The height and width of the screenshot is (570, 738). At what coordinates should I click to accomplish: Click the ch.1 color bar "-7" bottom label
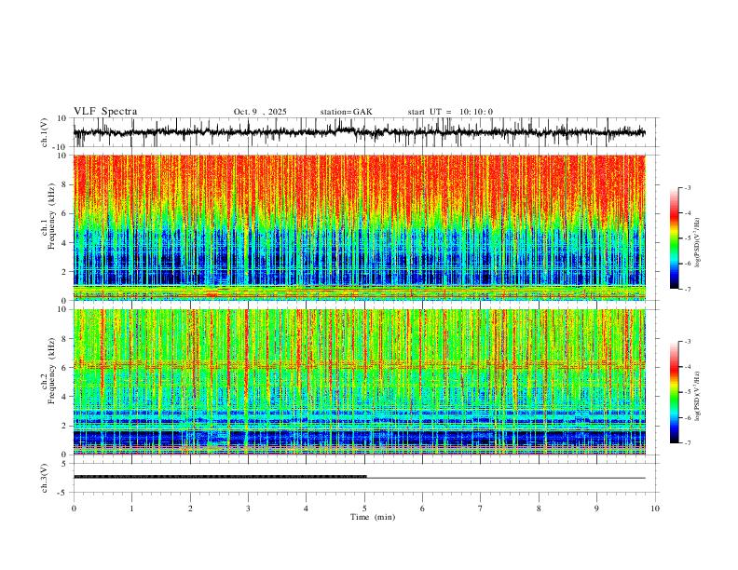pyautogui.click(x=687, y=289)
